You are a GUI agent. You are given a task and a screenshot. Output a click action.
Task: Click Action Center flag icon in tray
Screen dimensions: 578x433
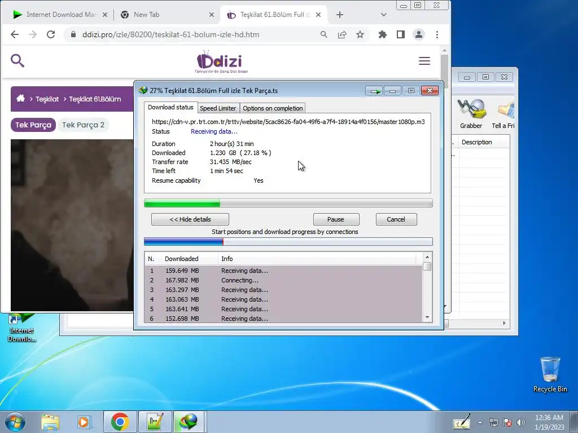click(507, 422)
